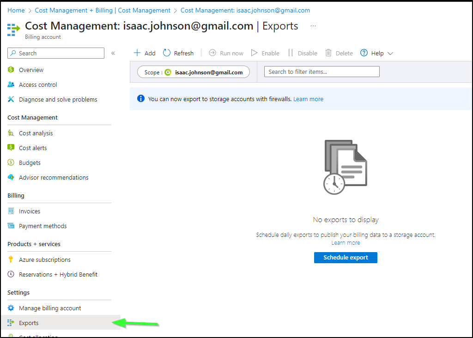Click the plus icon for Add
Screen dimensions: 473x338
(x=137, y=53)
